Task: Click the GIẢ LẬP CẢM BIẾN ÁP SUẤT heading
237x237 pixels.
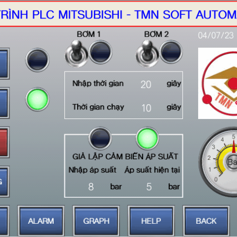Action: pyautogui.click(x=125, y=157)
